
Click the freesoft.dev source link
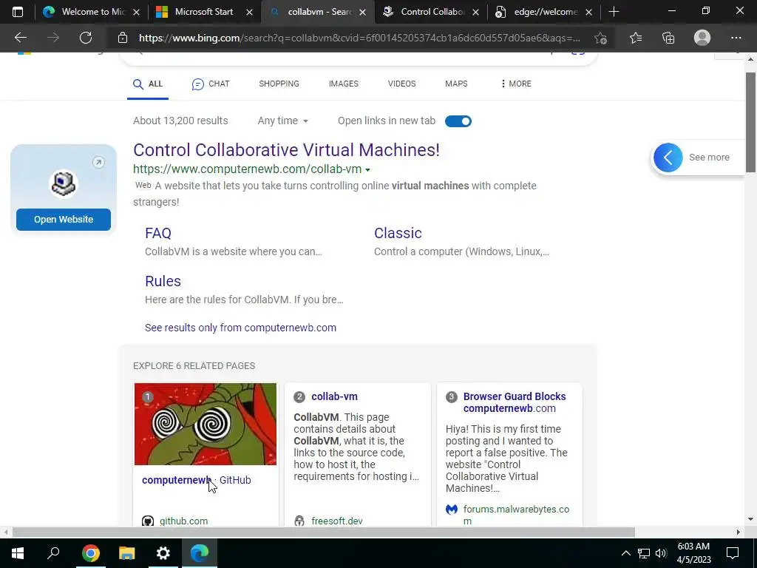[337, 521]
